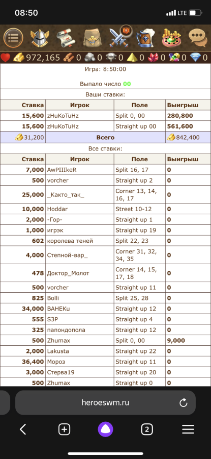This screenshot has width=211, height=459.
Task: Open the knight helmet character icon
Action: tap(40, 38)
